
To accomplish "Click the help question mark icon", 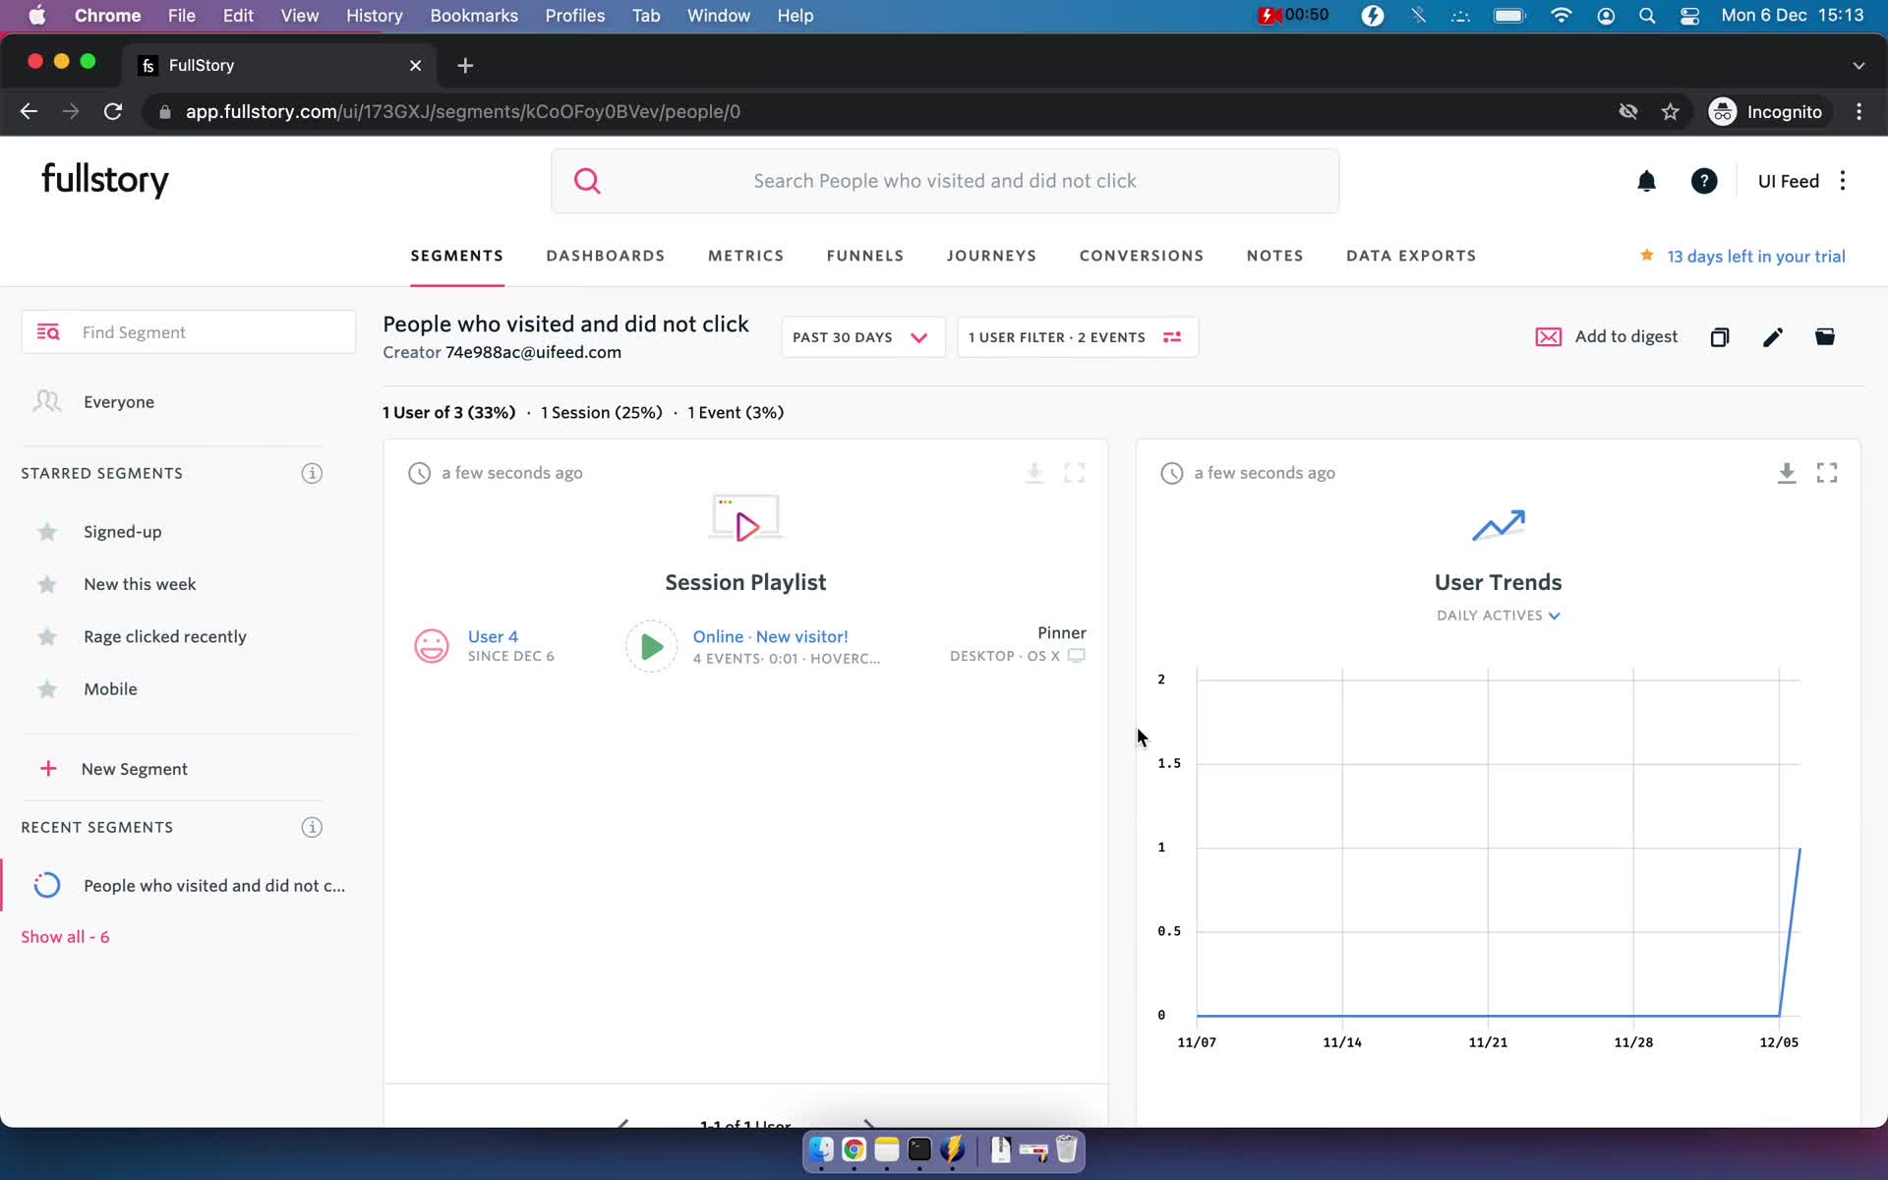I will 1703,181.
